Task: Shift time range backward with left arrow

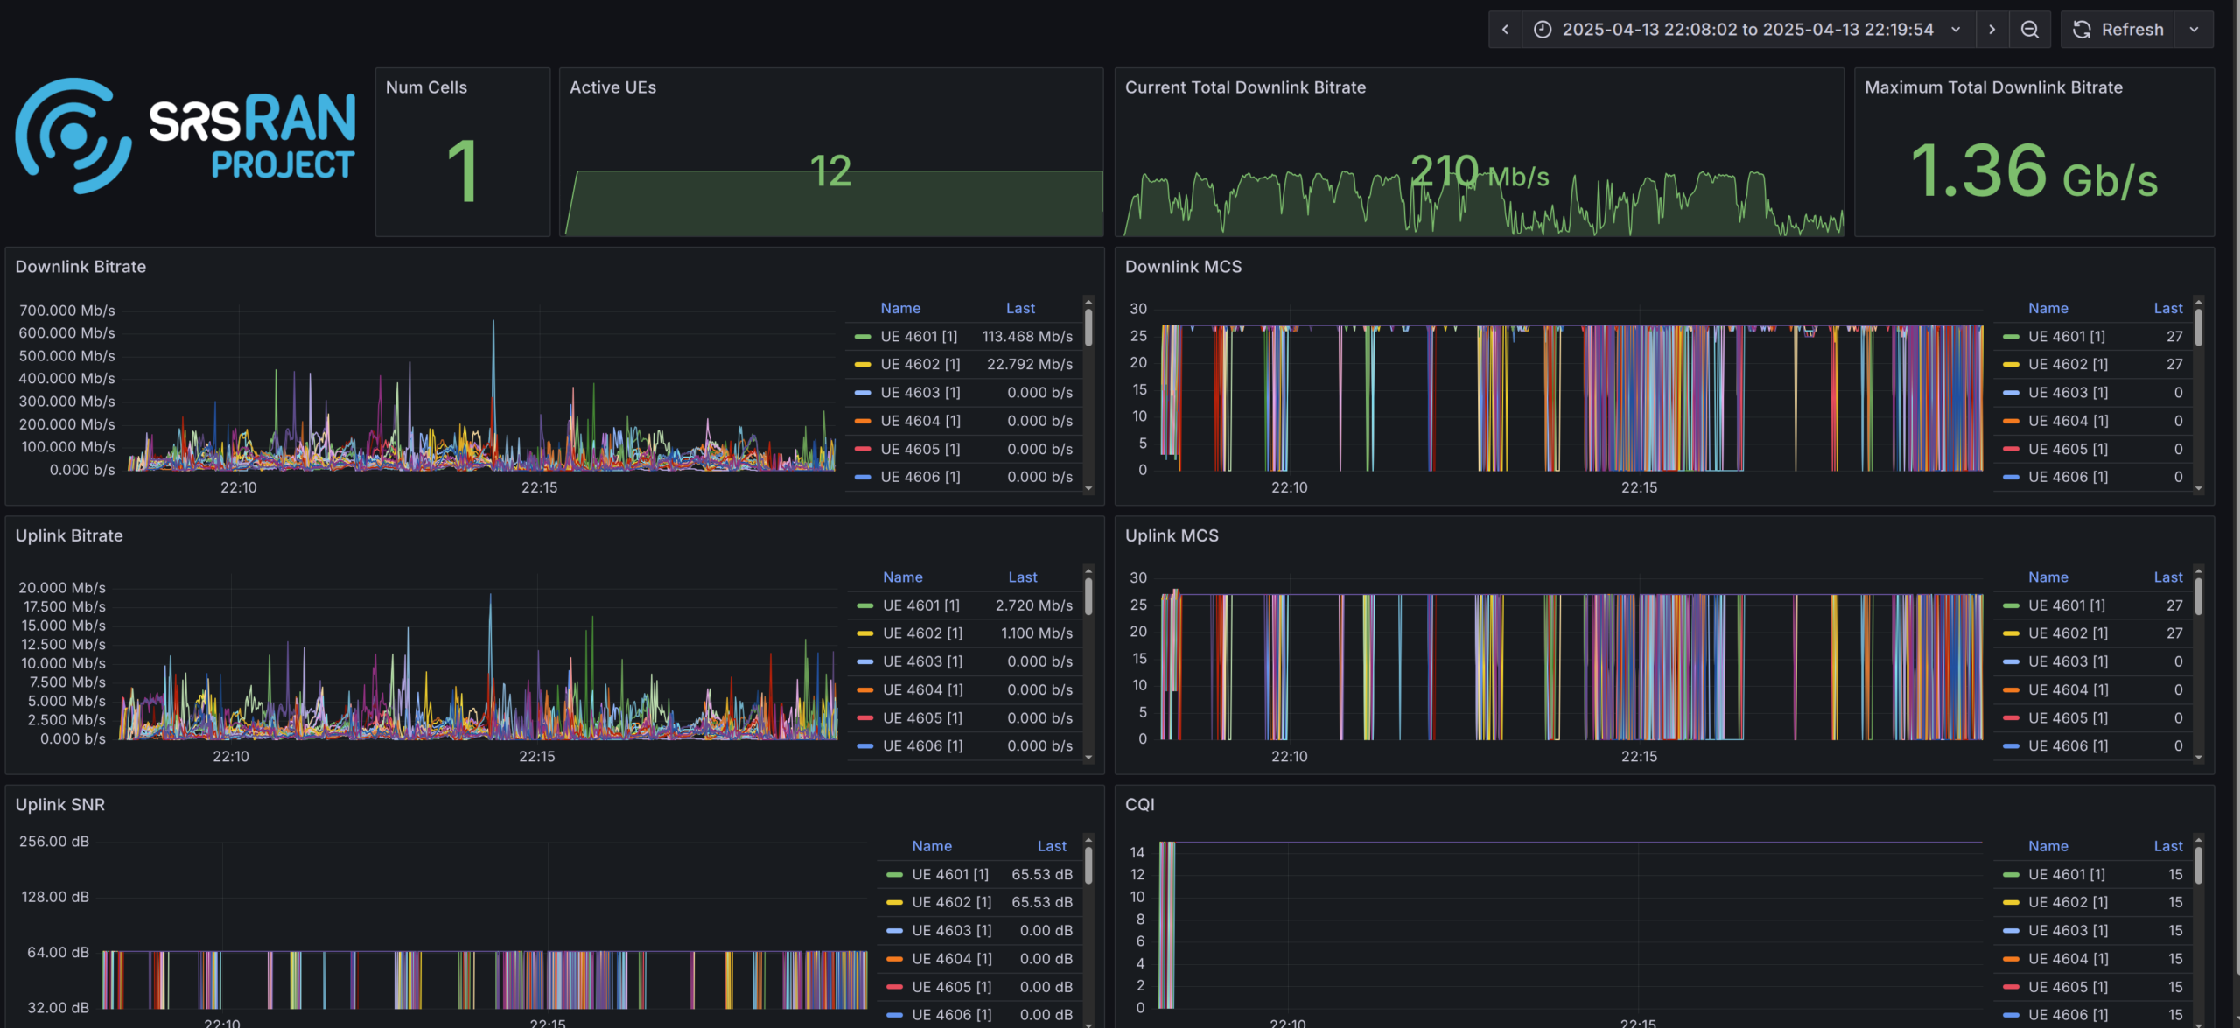Action: point(1505,30)
